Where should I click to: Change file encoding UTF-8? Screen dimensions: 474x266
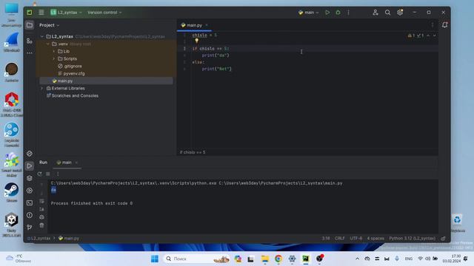point(355,238)
